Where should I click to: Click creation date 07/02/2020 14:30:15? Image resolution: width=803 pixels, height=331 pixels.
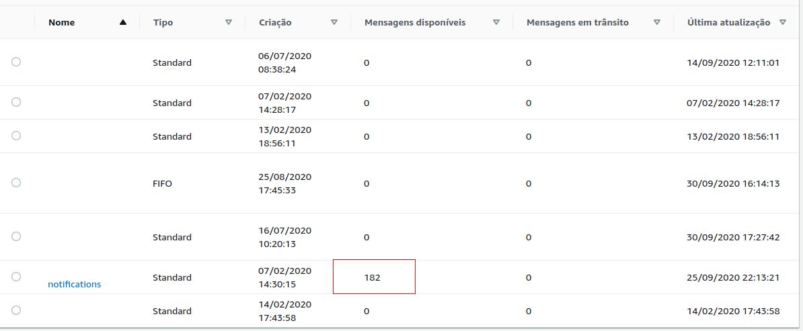(x=284, y=277)
